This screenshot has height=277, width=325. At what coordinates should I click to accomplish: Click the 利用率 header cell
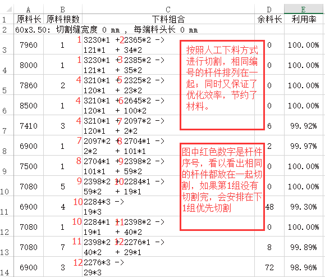coord(303,19)
